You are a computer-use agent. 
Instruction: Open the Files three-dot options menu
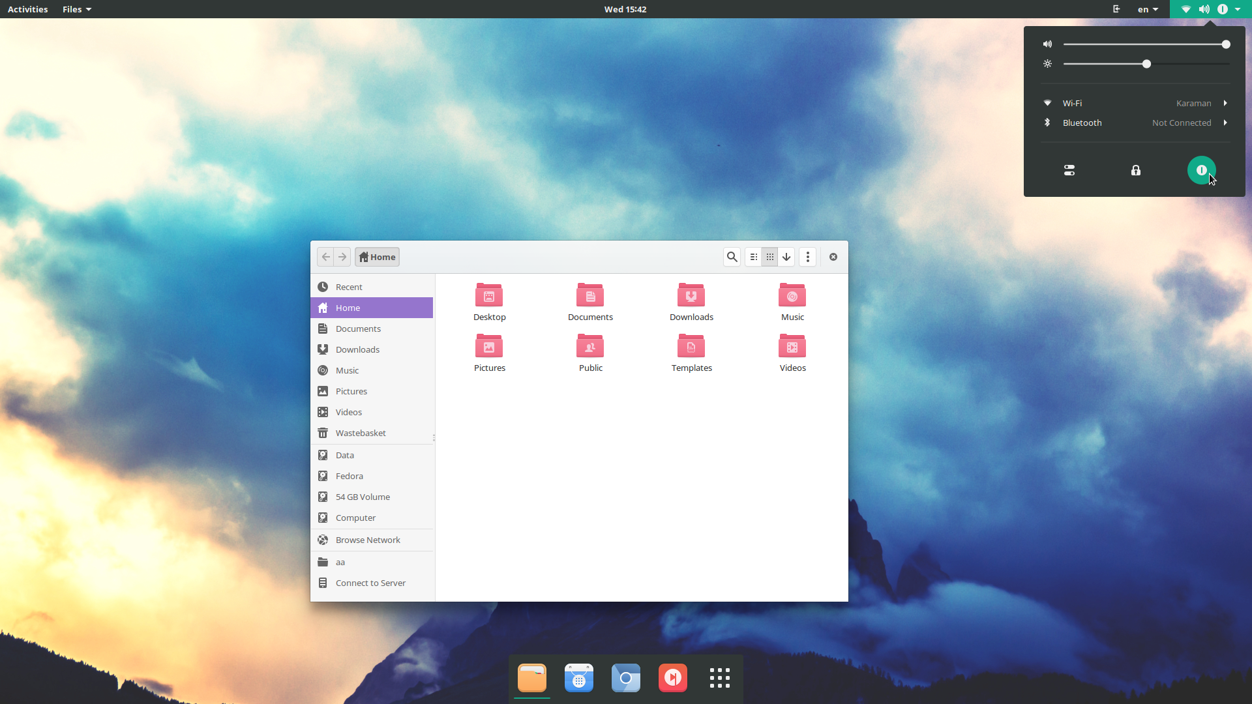click(x=807, y=257)
